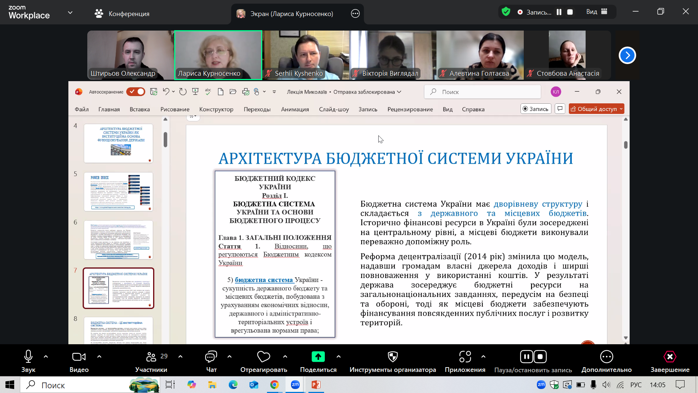Click the Zoom Chat icon
The width and height of the screenshot is (698, 393).
211,357
